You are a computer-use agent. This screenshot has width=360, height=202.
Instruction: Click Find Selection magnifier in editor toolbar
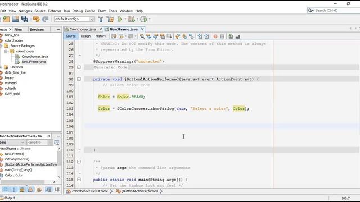pyautogui.click(x=142, y=36)
